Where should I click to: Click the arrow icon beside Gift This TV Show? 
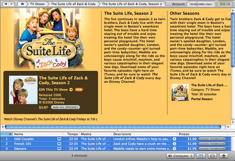point(71,89)
